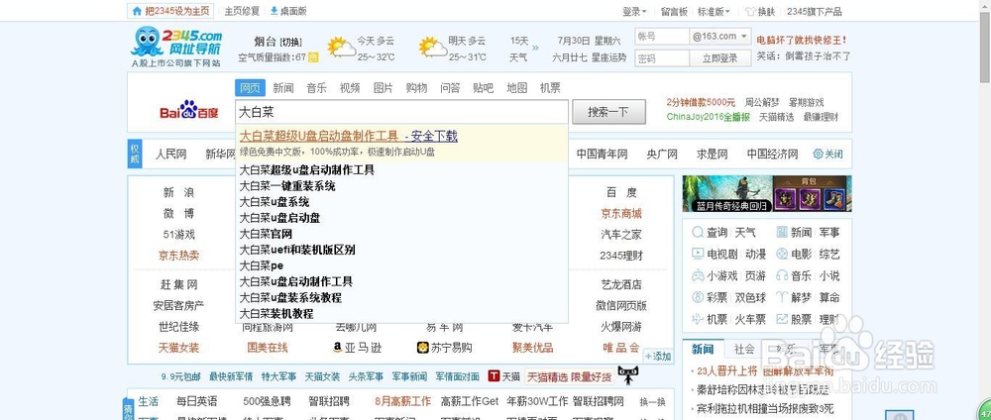Click the 15-day weather double-arrow icon
The width and height of the screenshot is (991, 420).
[536, 48]
